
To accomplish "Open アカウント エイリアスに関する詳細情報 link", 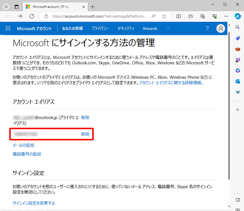I will pos(171,83).
